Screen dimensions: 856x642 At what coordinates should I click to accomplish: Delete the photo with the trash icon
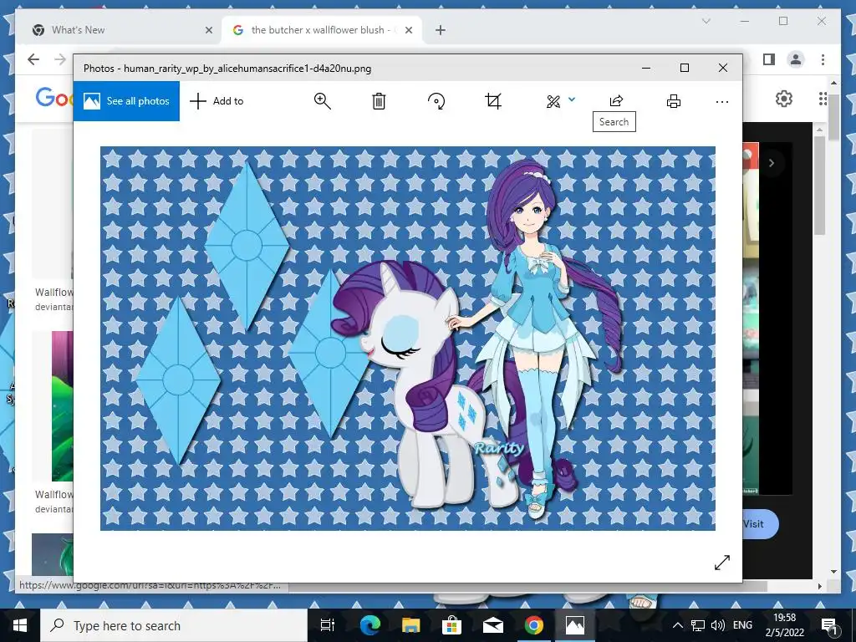379,101
